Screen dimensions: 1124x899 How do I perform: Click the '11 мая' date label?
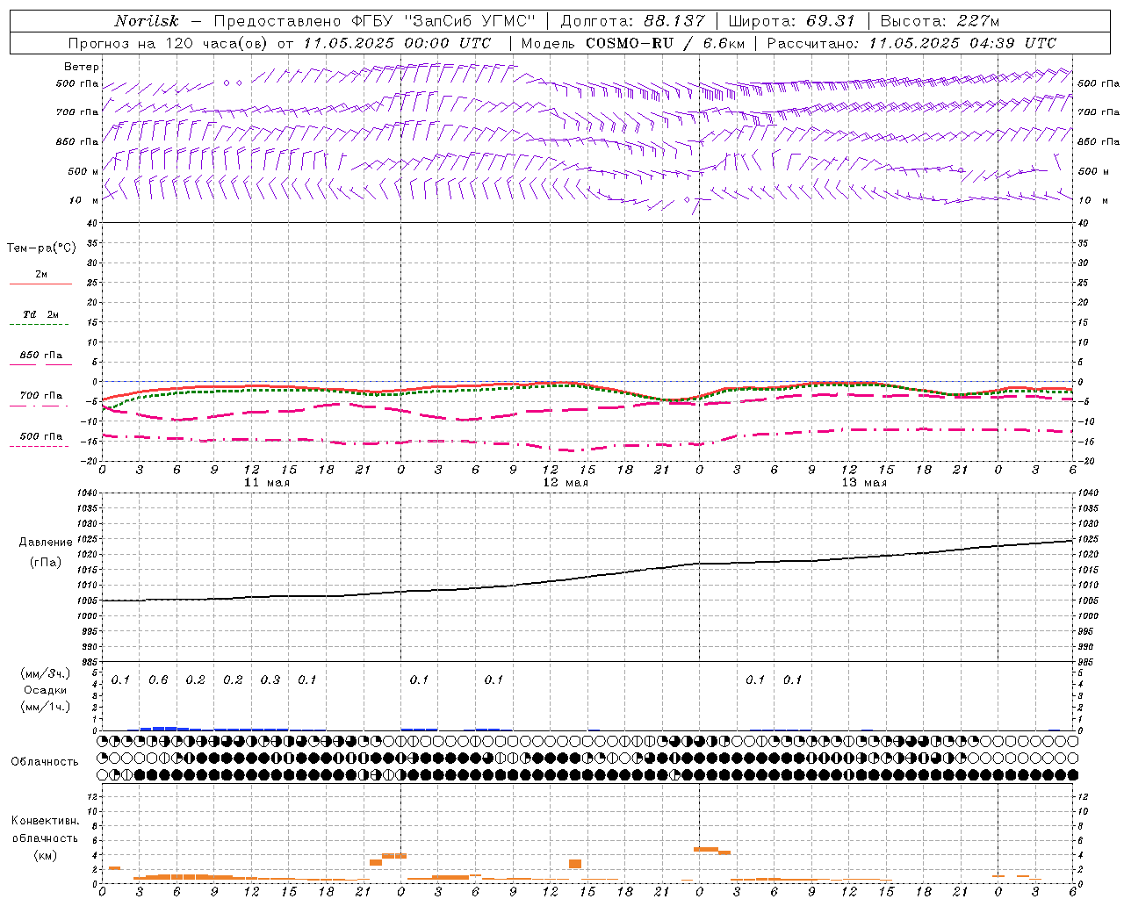tap(267, 483)
